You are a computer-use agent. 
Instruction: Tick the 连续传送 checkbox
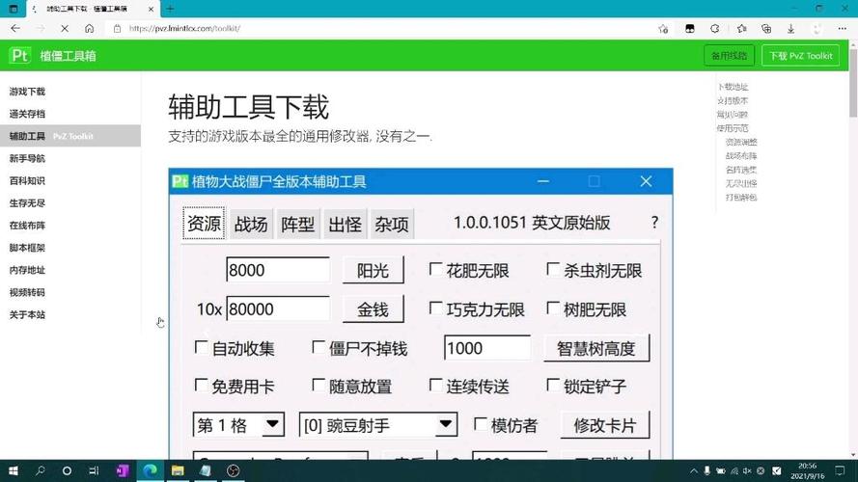(x=435, y=386)
